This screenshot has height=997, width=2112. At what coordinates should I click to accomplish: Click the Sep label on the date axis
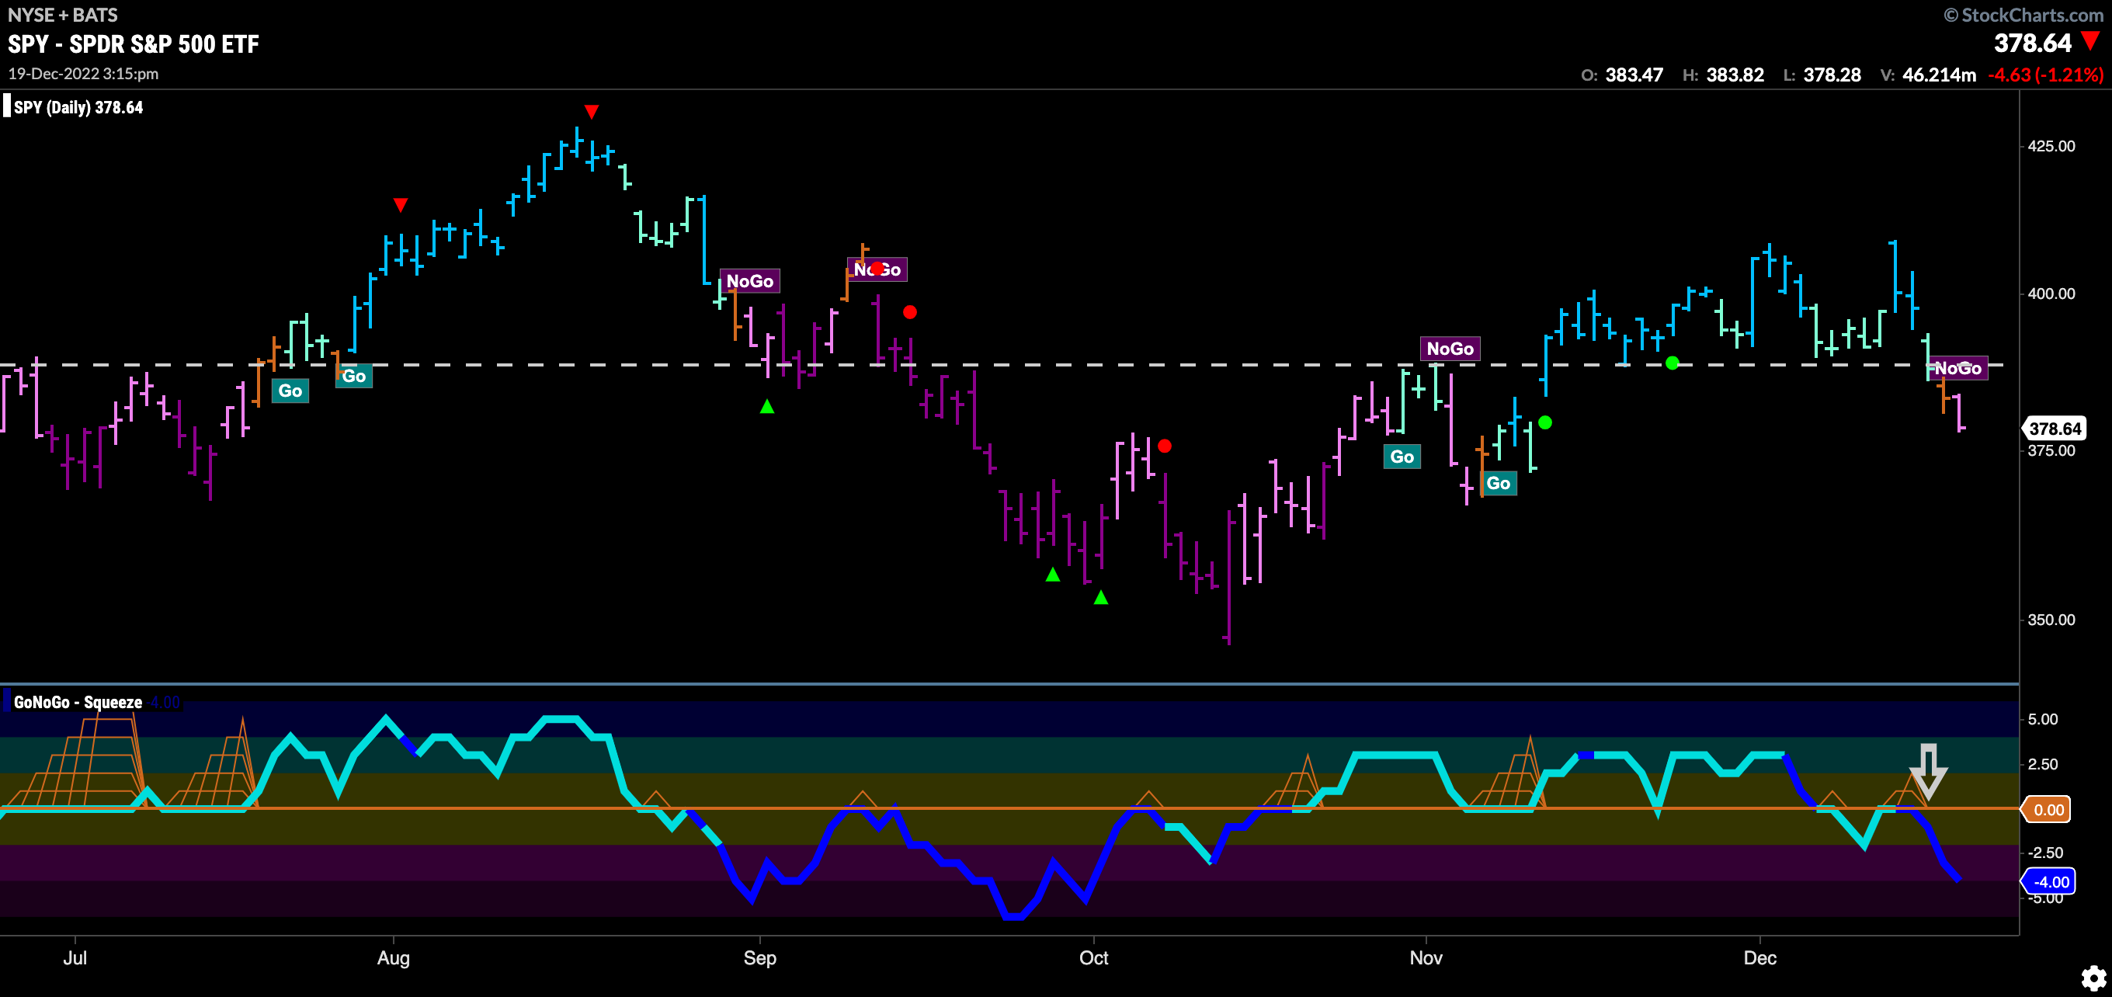[x=760, y=957]
